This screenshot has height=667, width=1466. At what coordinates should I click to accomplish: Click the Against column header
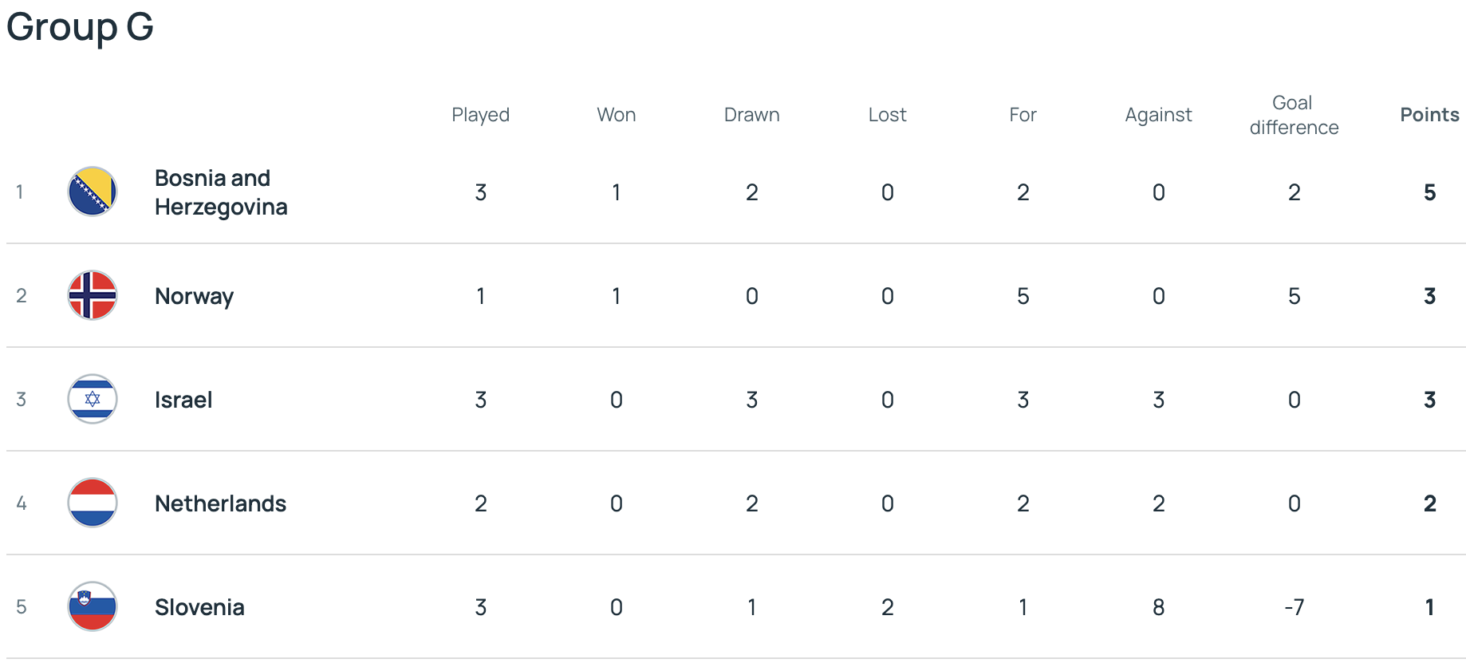(1158, 115)
